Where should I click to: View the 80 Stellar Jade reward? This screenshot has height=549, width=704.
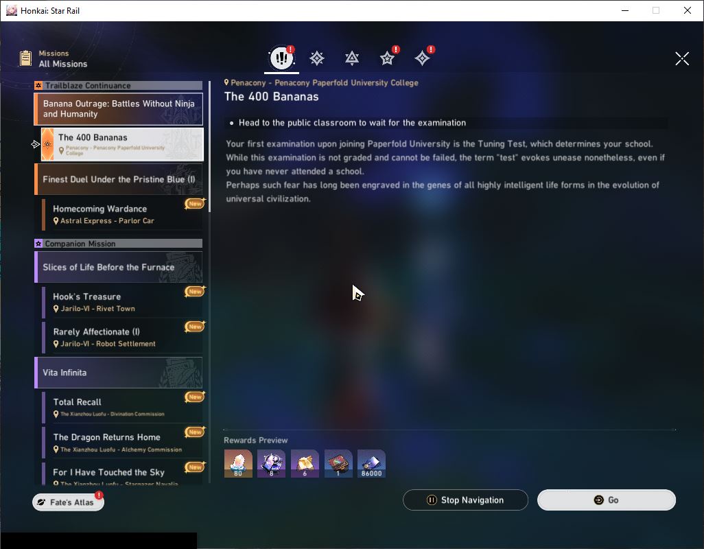pos(238,463)
